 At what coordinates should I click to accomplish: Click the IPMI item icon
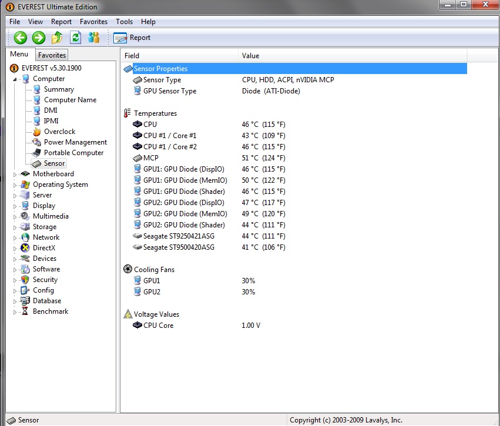pos(36,121)
